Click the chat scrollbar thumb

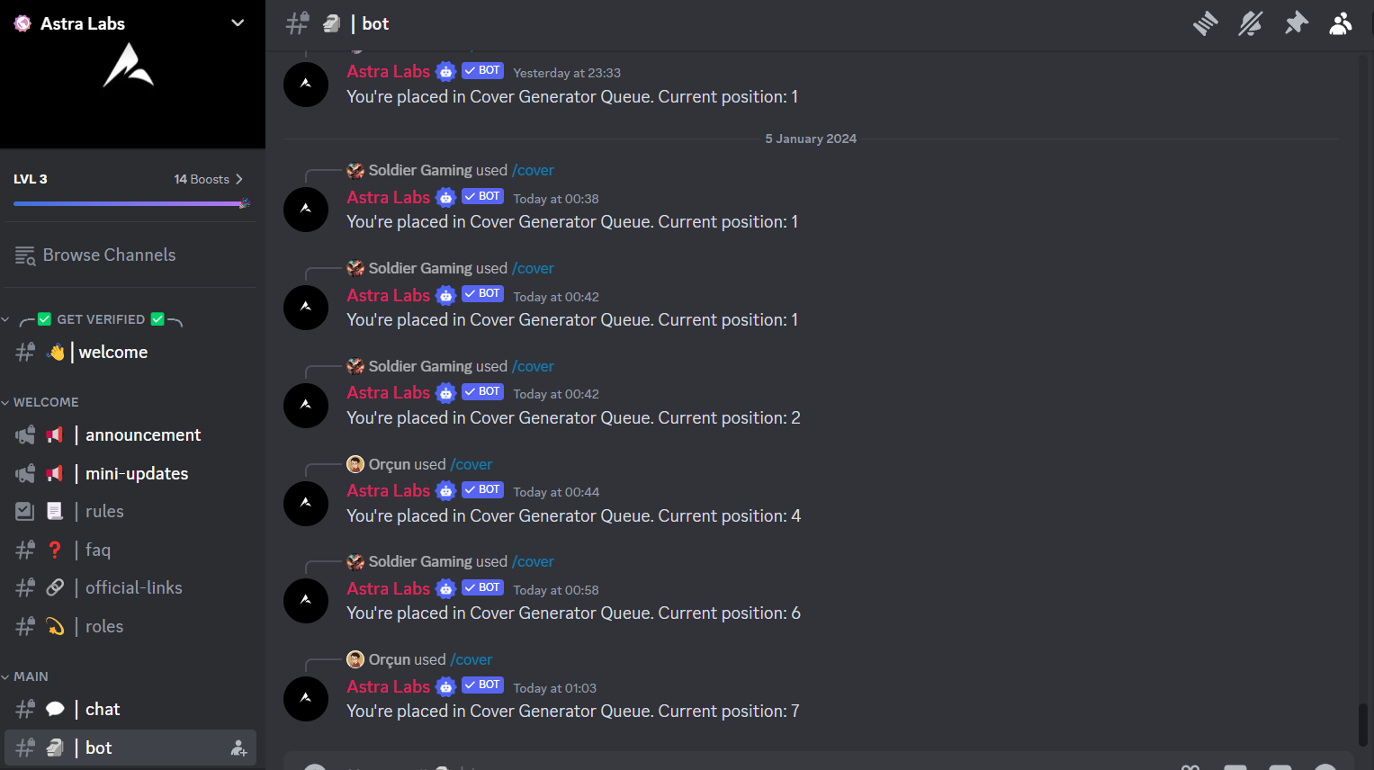pos(1362,725)
